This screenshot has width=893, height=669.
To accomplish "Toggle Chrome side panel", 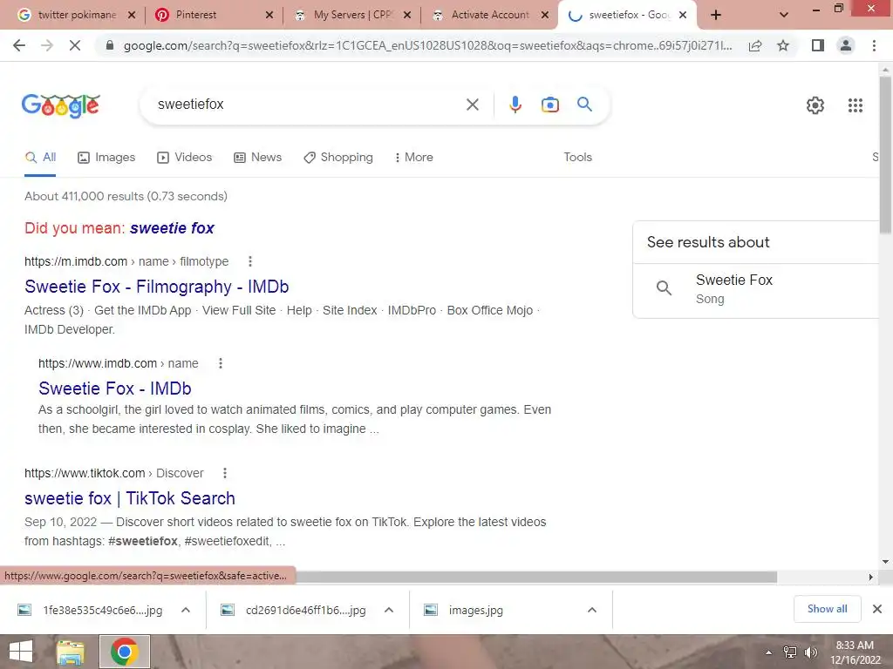I will coord(818,45).
